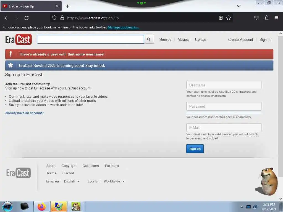283x212 pixels.
Task: Open the Discord footer link
Action: click(x=68, y=173)
